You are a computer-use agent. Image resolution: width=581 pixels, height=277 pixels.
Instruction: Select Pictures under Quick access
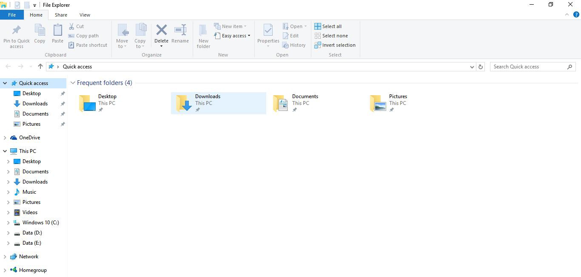tap(31, 124)
